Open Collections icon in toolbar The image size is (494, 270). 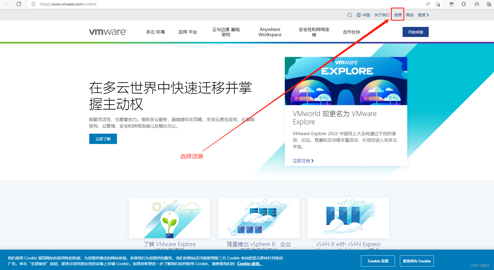[x=489, y=4]
